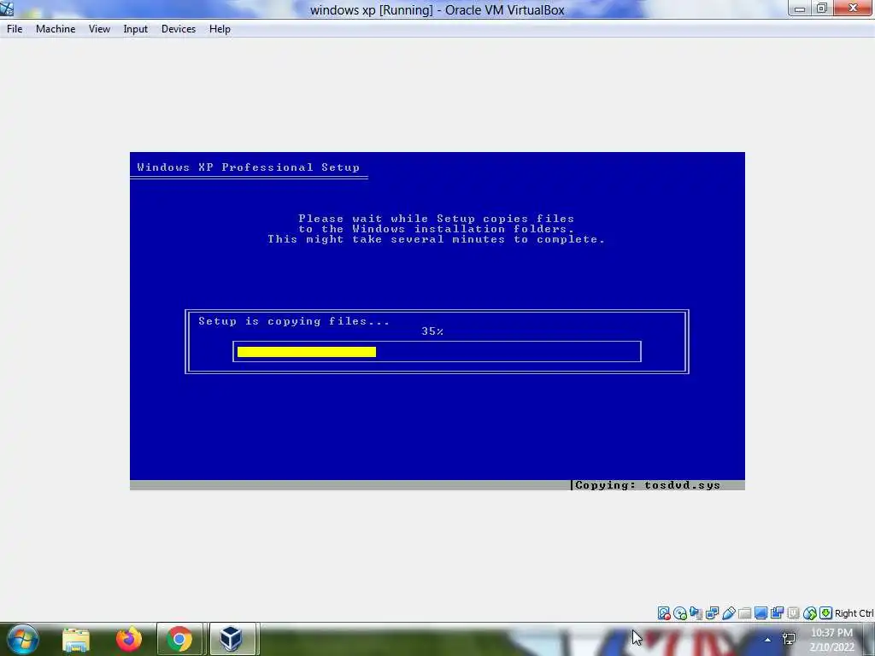This screenshot has width=875, height=656.
Task: Open Windows Explorer from the taskbar
Action: pos(76,639)
